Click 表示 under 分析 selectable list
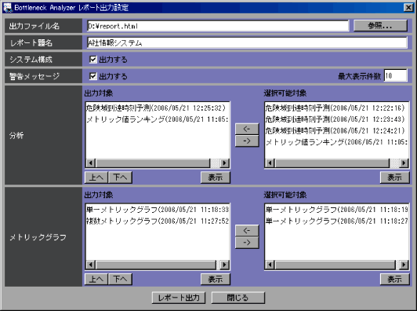 click(x=395, y=177)
